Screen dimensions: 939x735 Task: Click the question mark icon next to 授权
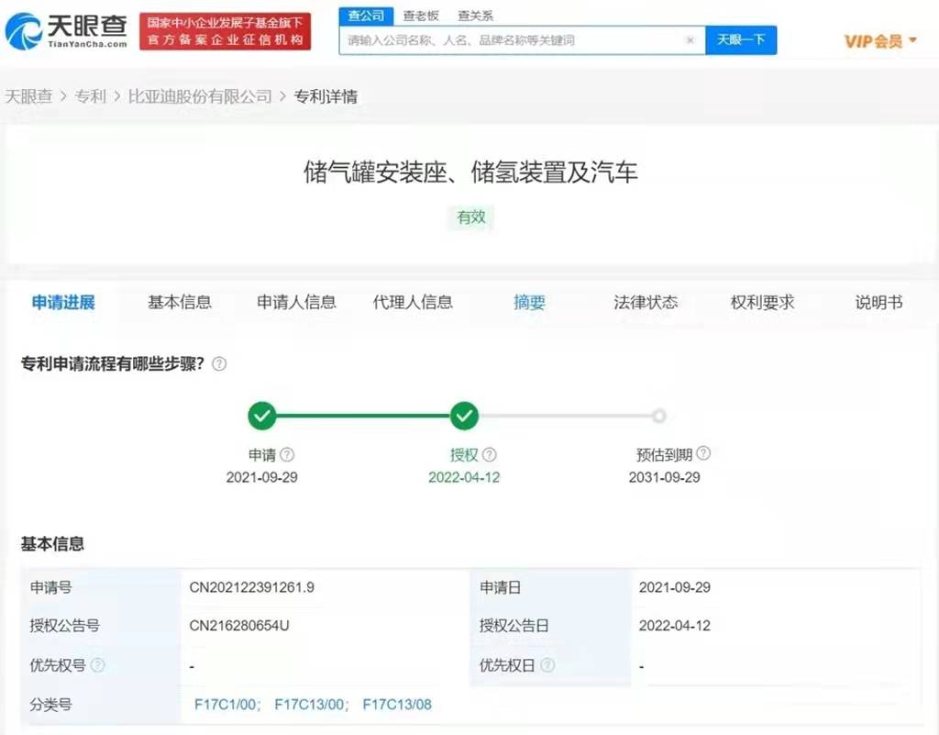[490, 454]
